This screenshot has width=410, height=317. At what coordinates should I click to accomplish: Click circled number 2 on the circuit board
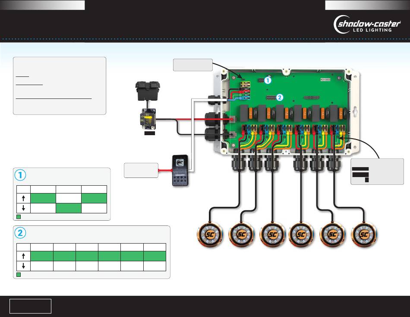(280, 97)
